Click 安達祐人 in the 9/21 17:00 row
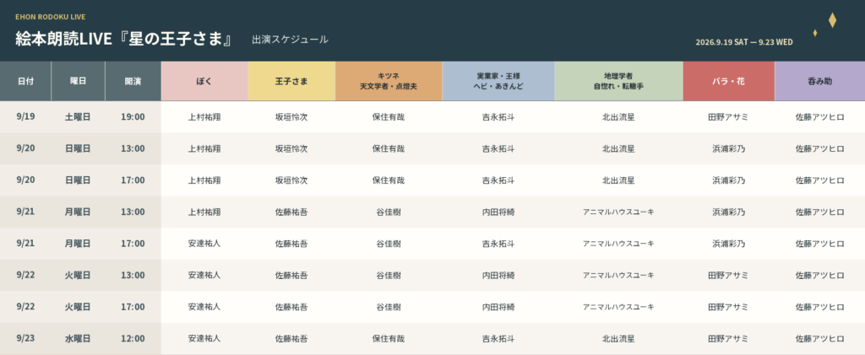Screen dimensions: 865x355 coord(204,243)
